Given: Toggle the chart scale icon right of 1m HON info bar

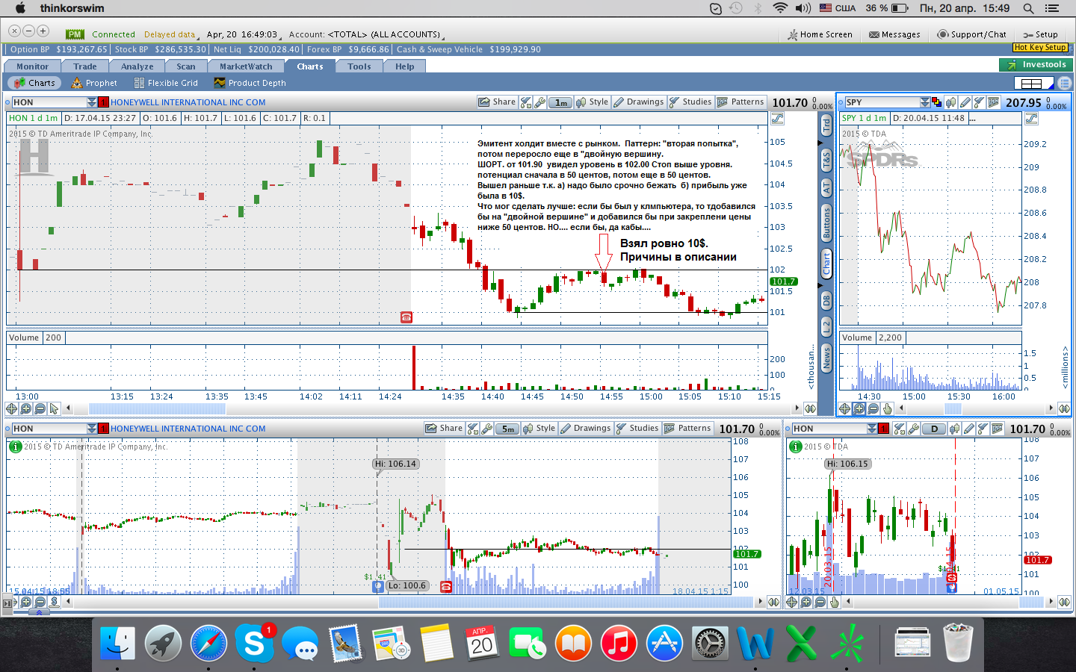Looking at the screenshot, I should (777, 119).
